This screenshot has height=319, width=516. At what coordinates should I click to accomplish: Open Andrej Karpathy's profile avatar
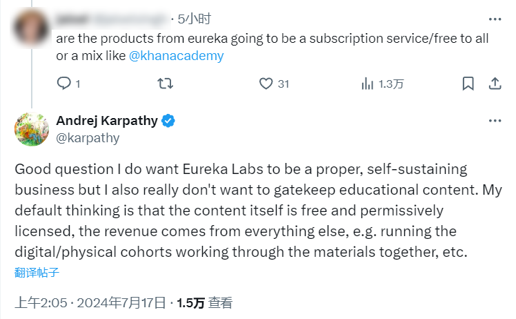(x=32, y=129)
